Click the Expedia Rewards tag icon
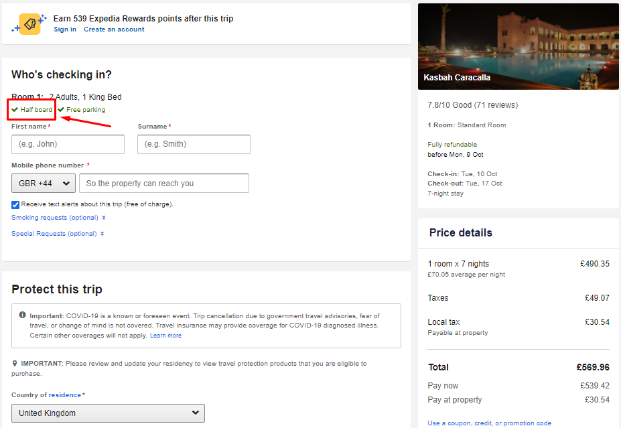The image size is (621, 428). coord(29,23)
